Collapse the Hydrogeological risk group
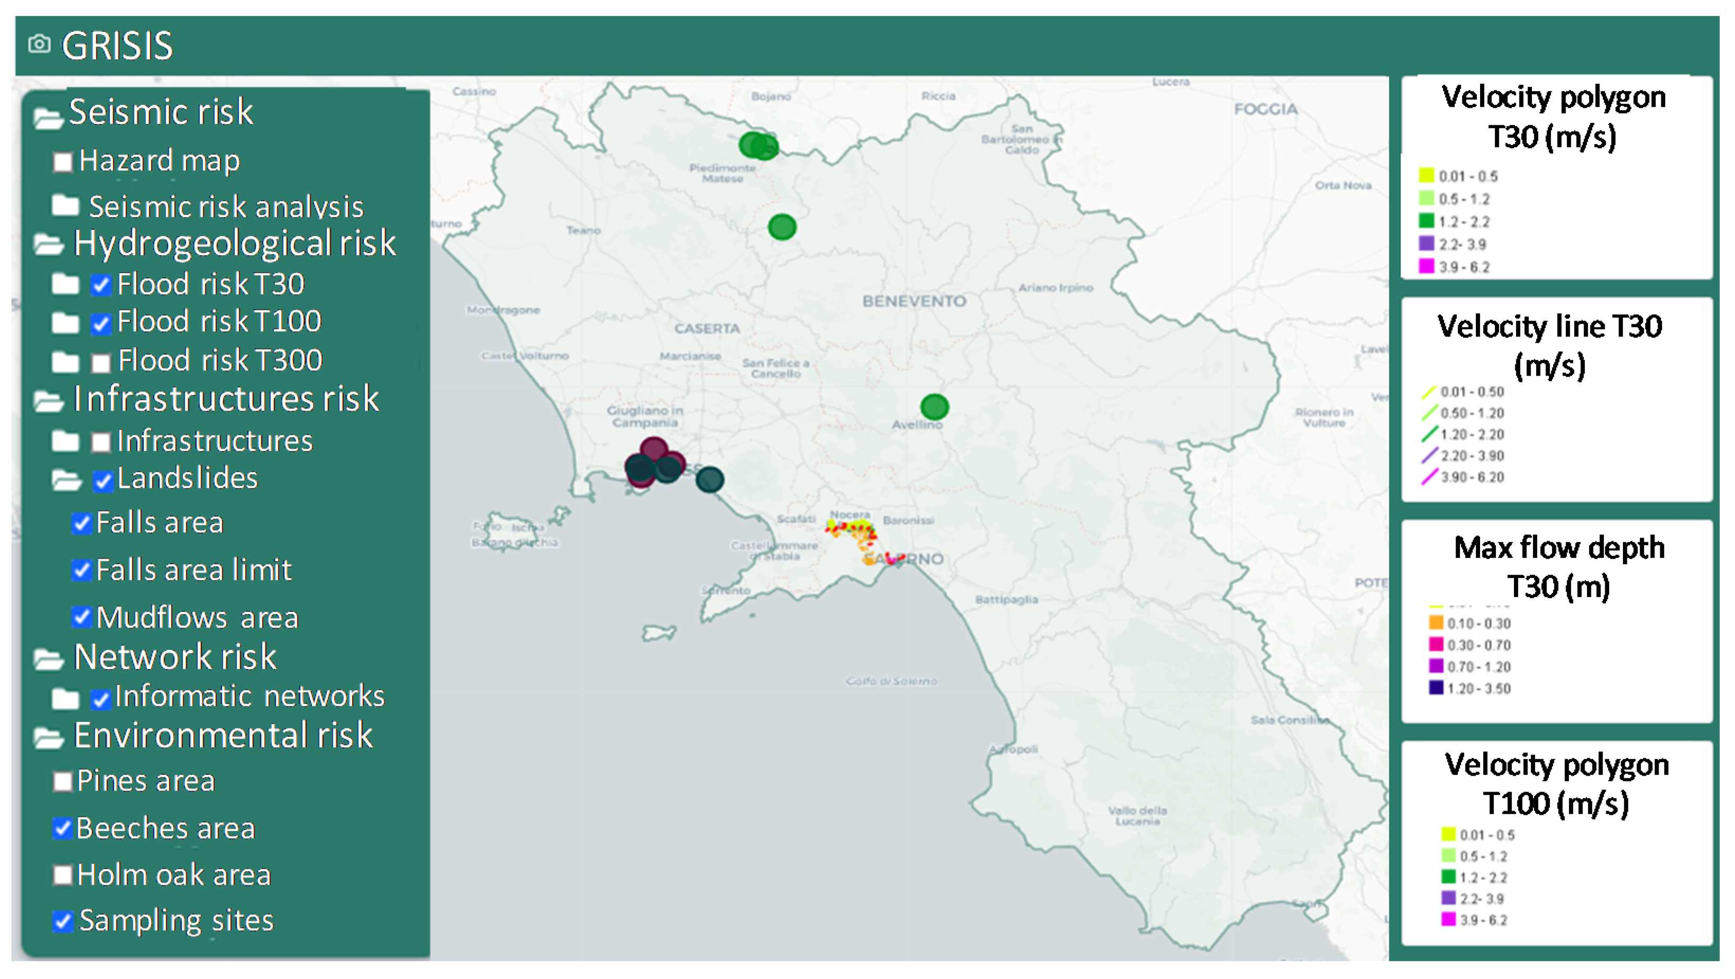This screenshot has width=1735, height=979. pos(48,244)
